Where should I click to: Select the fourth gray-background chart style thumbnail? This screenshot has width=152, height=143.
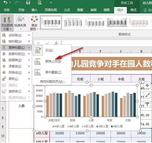click(x=117, y=22)
